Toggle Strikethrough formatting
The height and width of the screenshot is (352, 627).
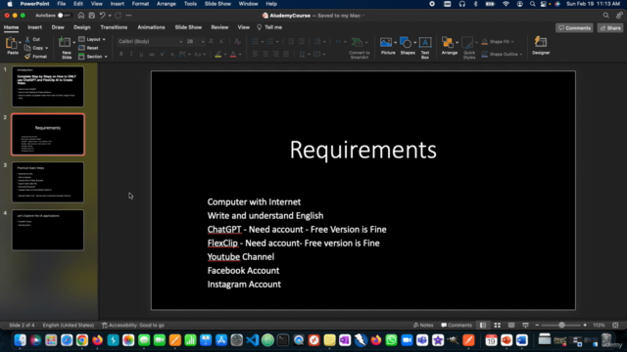(x=152, y=54)
